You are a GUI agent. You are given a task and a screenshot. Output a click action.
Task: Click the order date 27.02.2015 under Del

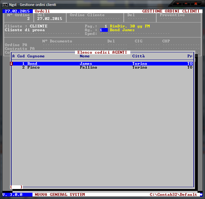[49, 19]
